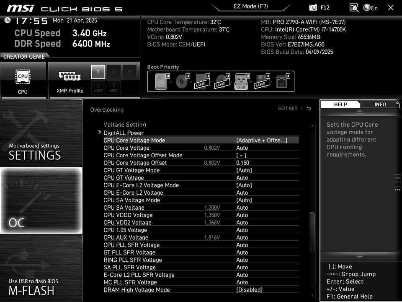
Task: Select the MC PLL SFR Voltage row
Action: coord(201,282)
